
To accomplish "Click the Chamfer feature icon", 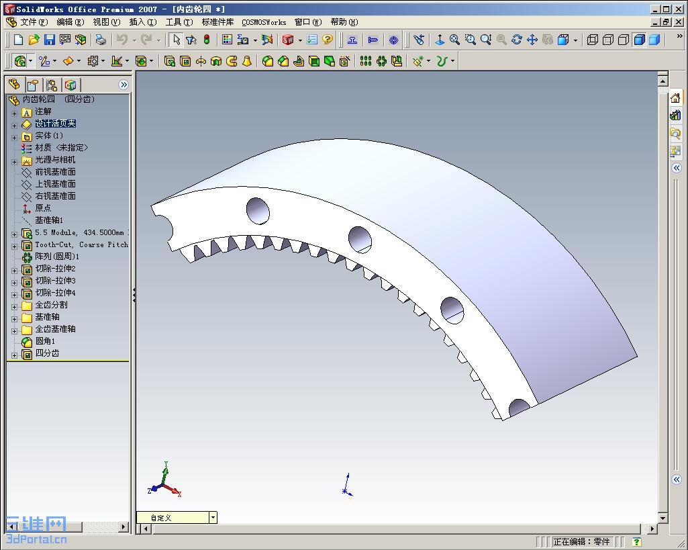I will [283, 62].
